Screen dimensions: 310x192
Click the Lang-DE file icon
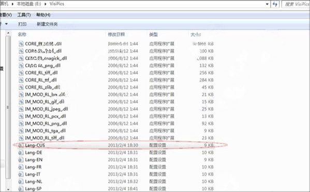(21, 153)
